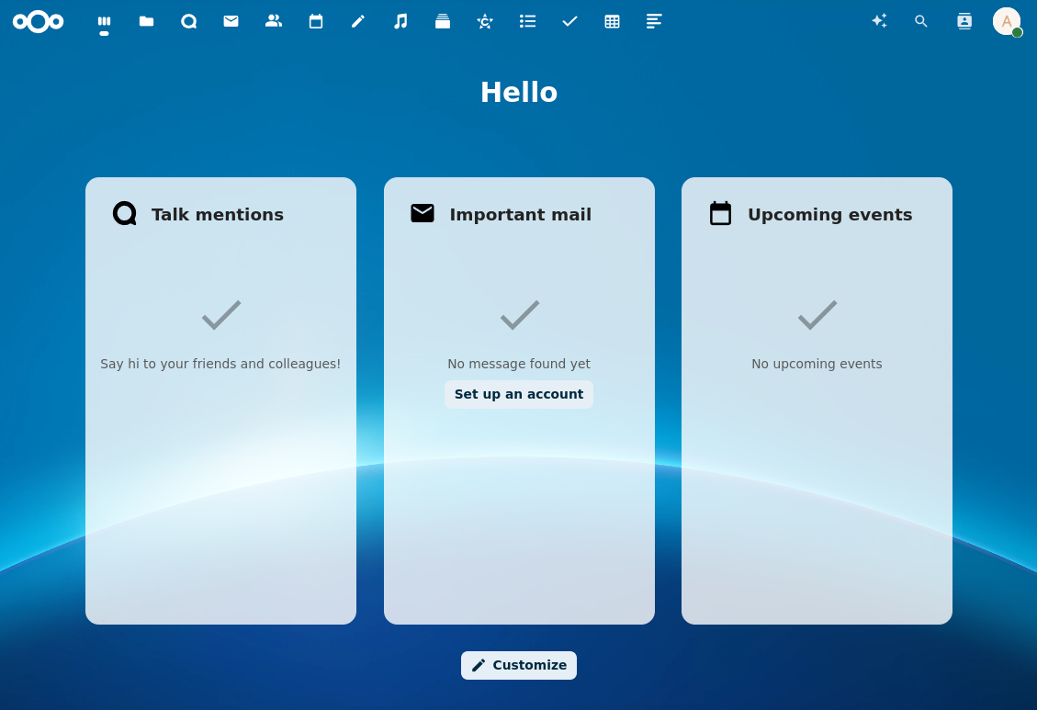Image resolution: width=1037 pixels, height=710 pixels.
Task: Click the Hello greeting heading
Action: (x=519, y=92)
